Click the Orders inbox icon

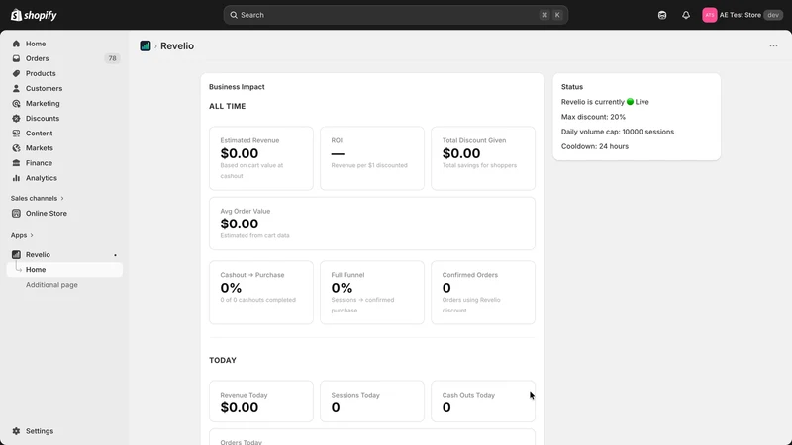click(16, 58)
